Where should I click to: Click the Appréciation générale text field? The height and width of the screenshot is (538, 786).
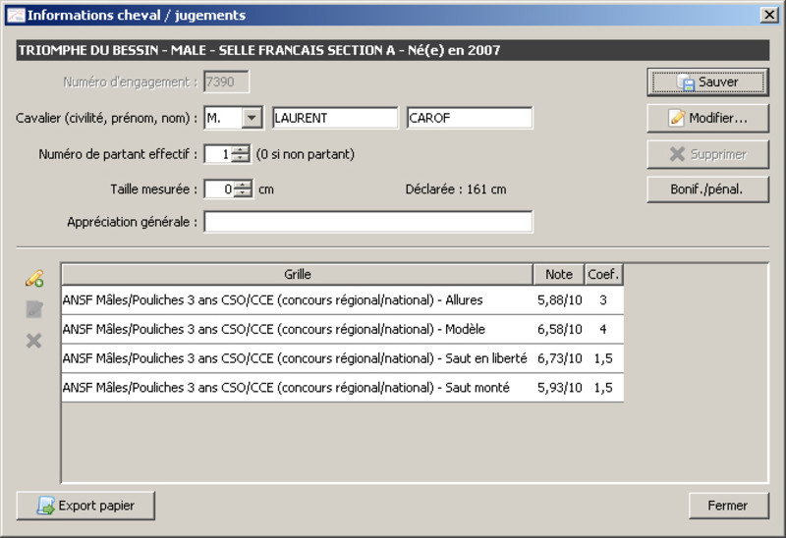point(367,222)
